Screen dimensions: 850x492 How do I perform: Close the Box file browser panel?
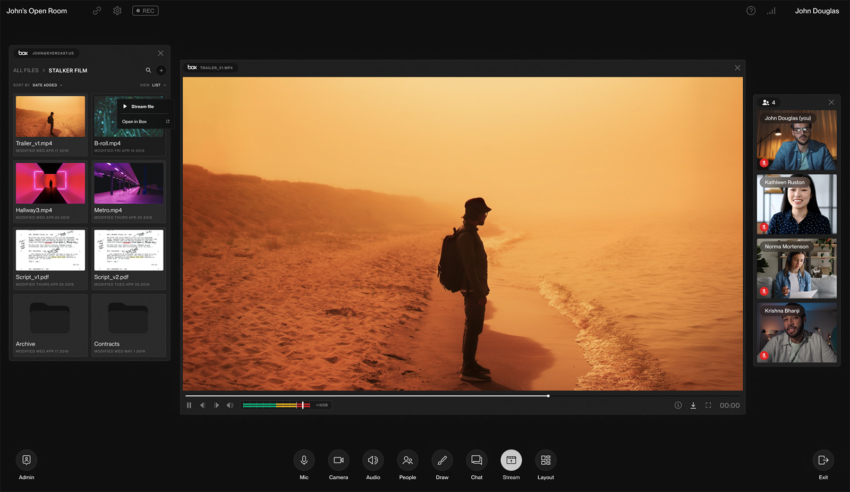160,53
